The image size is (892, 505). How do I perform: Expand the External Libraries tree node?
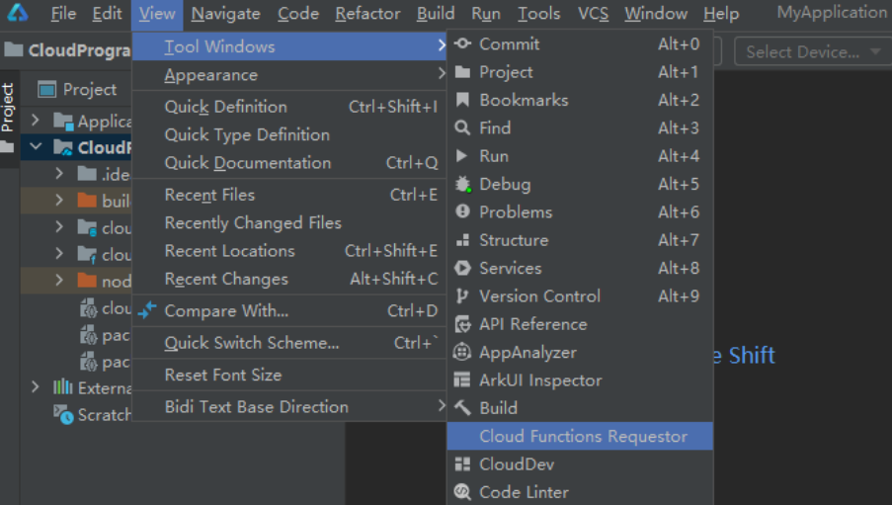coord(36,386)
